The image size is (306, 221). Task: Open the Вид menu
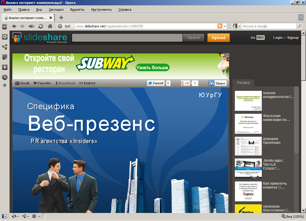point(39,10)
